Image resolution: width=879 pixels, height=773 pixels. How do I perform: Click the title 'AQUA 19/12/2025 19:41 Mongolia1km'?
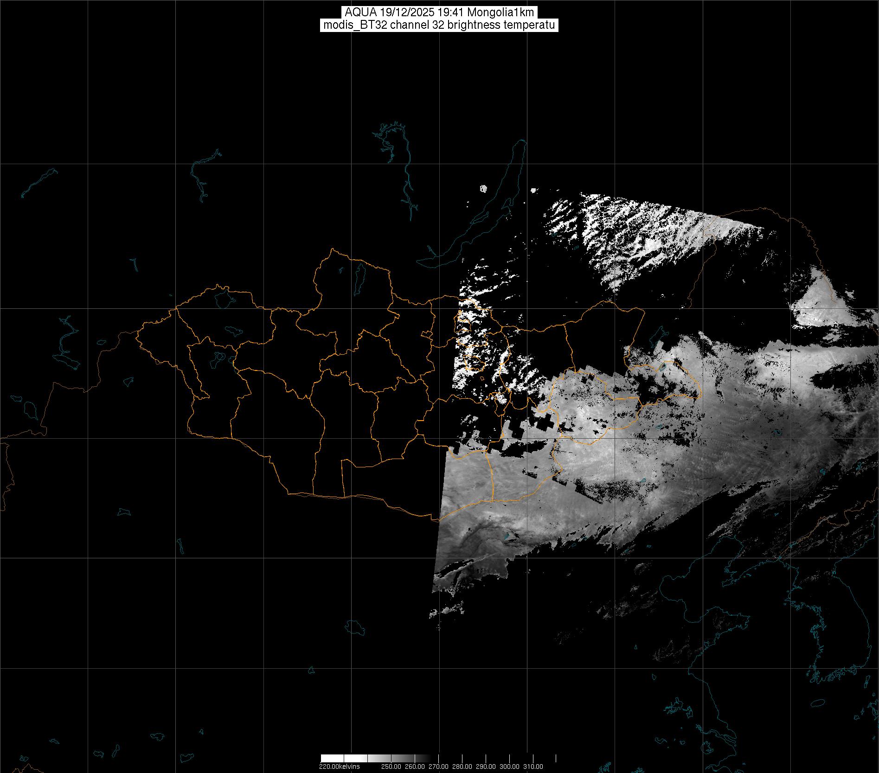439,13
